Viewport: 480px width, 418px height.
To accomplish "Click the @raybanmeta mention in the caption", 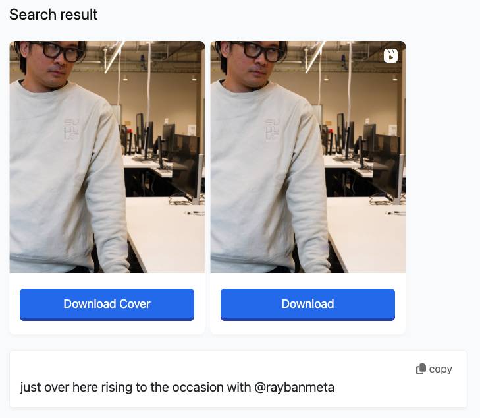I will click(x=294, y=387).
